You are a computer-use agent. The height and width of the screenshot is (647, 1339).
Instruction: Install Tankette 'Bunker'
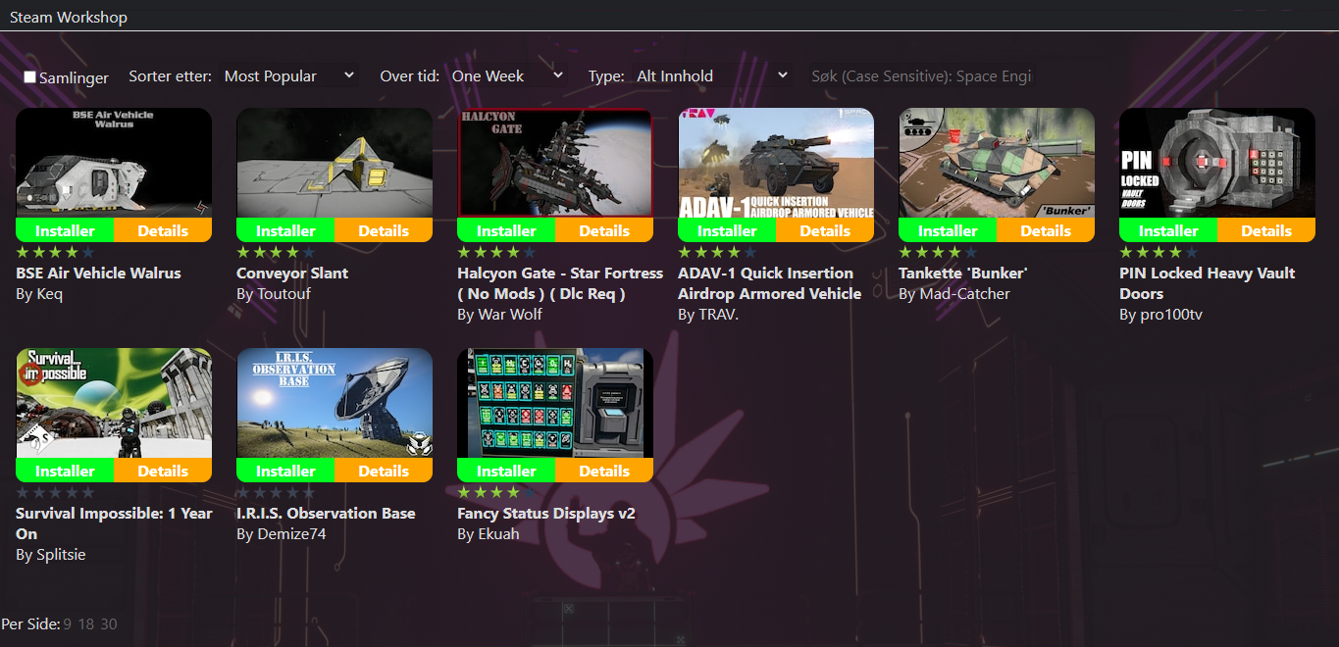pos(948,230)
